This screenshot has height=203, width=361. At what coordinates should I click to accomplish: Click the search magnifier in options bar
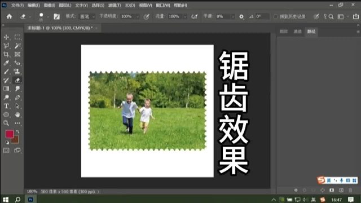331,16
